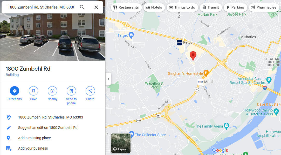Image resolution: width=281 pixels, height=155 pixels.
Task: Filter map by Restaurants chip
Action: [126, 7]
